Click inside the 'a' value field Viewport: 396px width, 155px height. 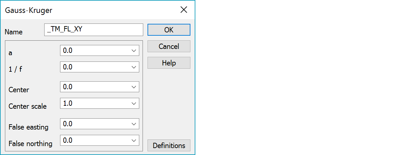[x=95, y=51]
